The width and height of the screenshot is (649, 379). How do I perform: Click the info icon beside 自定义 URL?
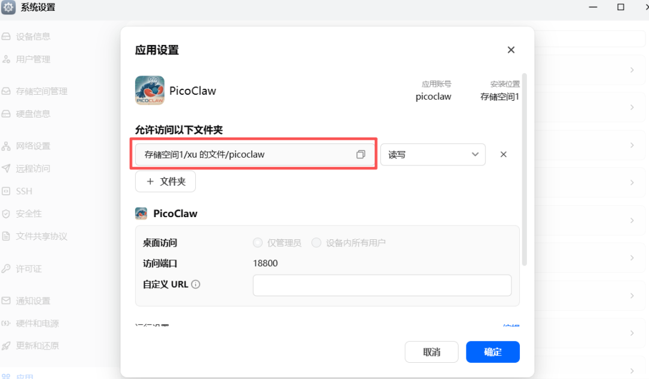point(196,284)
